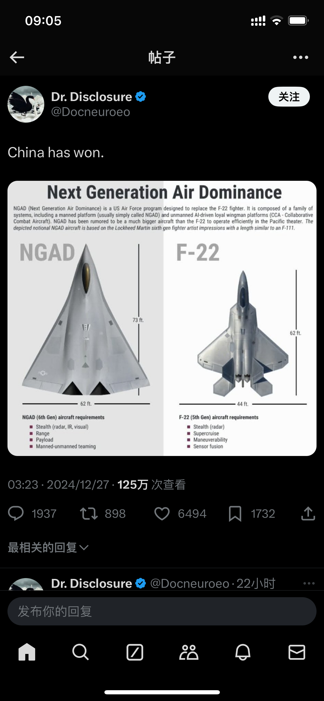This screenshot has width=324, height=701.
Task: Open the Notifications bell tab
Action: [243, 652]
